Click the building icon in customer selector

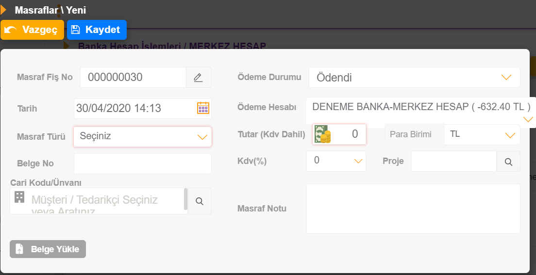[x=19, y=197]
